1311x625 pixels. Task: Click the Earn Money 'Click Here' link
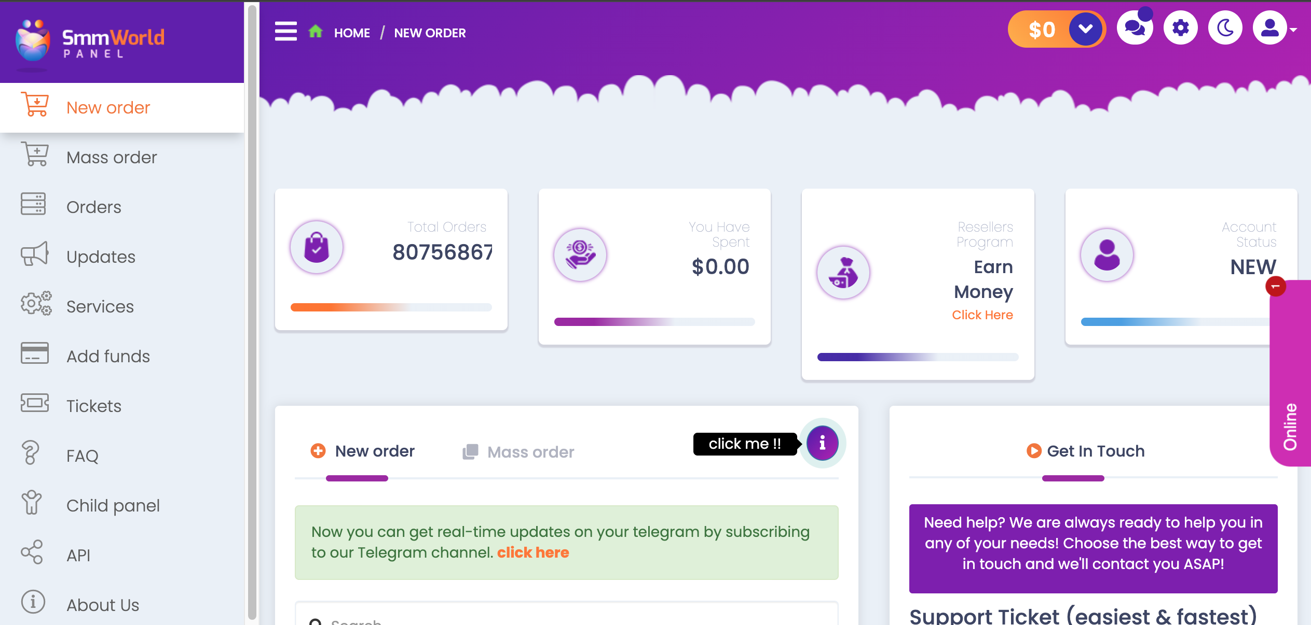(982, 315)
